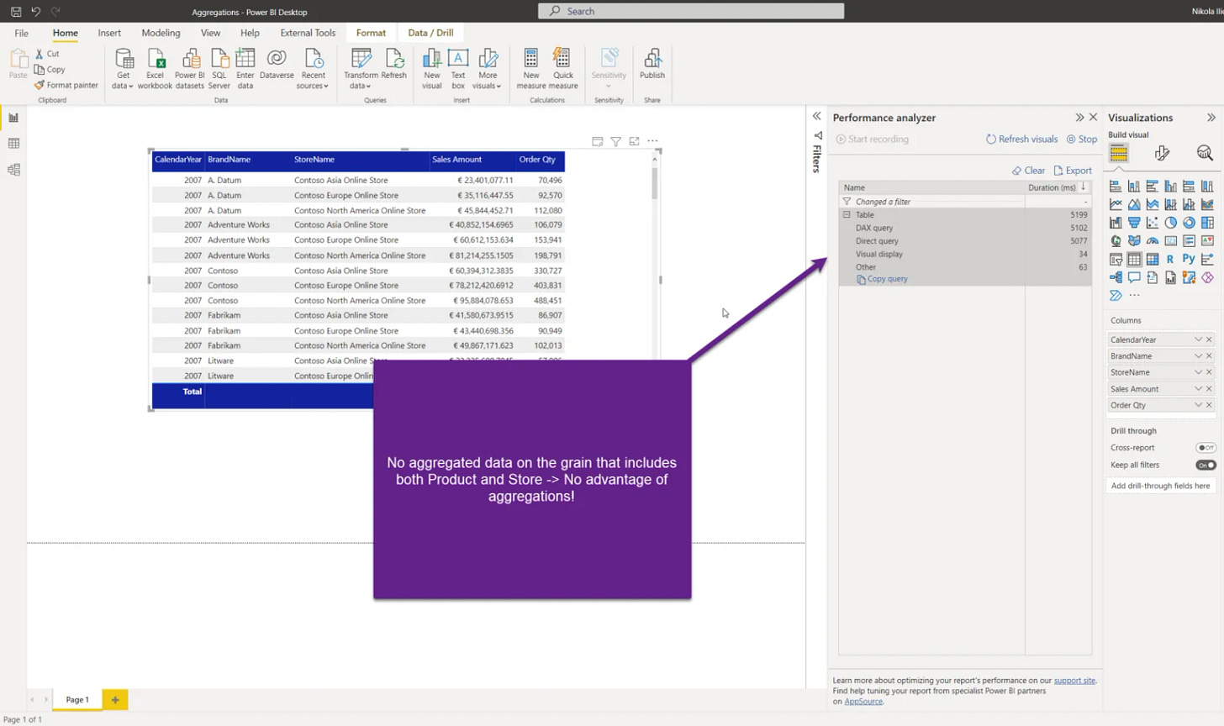The image size is (1224, 726).
Task: Switch to the View ribbon tab
Action: 210,33
